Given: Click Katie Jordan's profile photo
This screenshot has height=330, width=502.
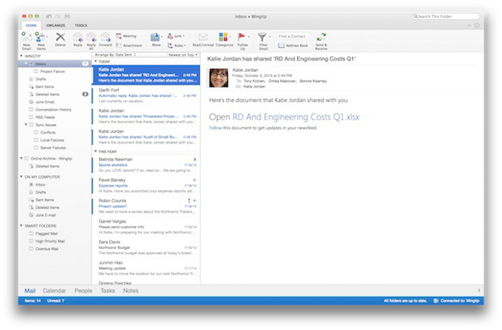Looking at the screenshot, I should coord(219,78).
